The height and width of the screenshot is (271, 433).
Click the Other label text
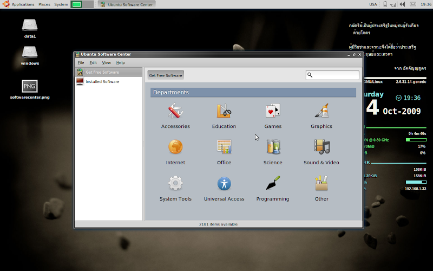click(322, 199)
